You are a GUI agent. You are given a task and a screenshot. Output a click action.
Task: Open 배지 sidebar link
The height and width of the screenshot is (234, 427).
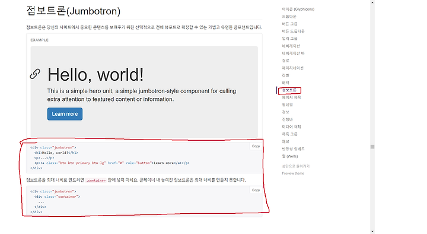[x=285, y=83]
